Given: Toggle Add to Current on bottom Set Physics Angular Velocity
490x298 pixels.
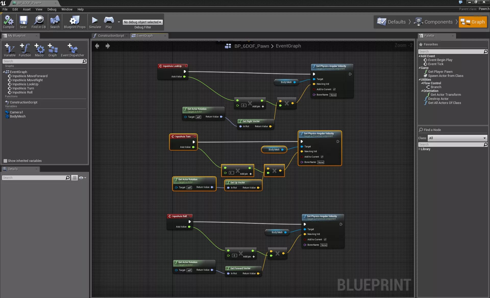Looking at the screenshot, I should point(324,239).
